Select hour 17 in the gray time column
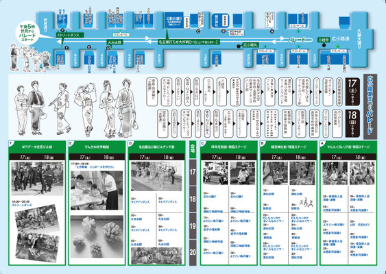 193,172
